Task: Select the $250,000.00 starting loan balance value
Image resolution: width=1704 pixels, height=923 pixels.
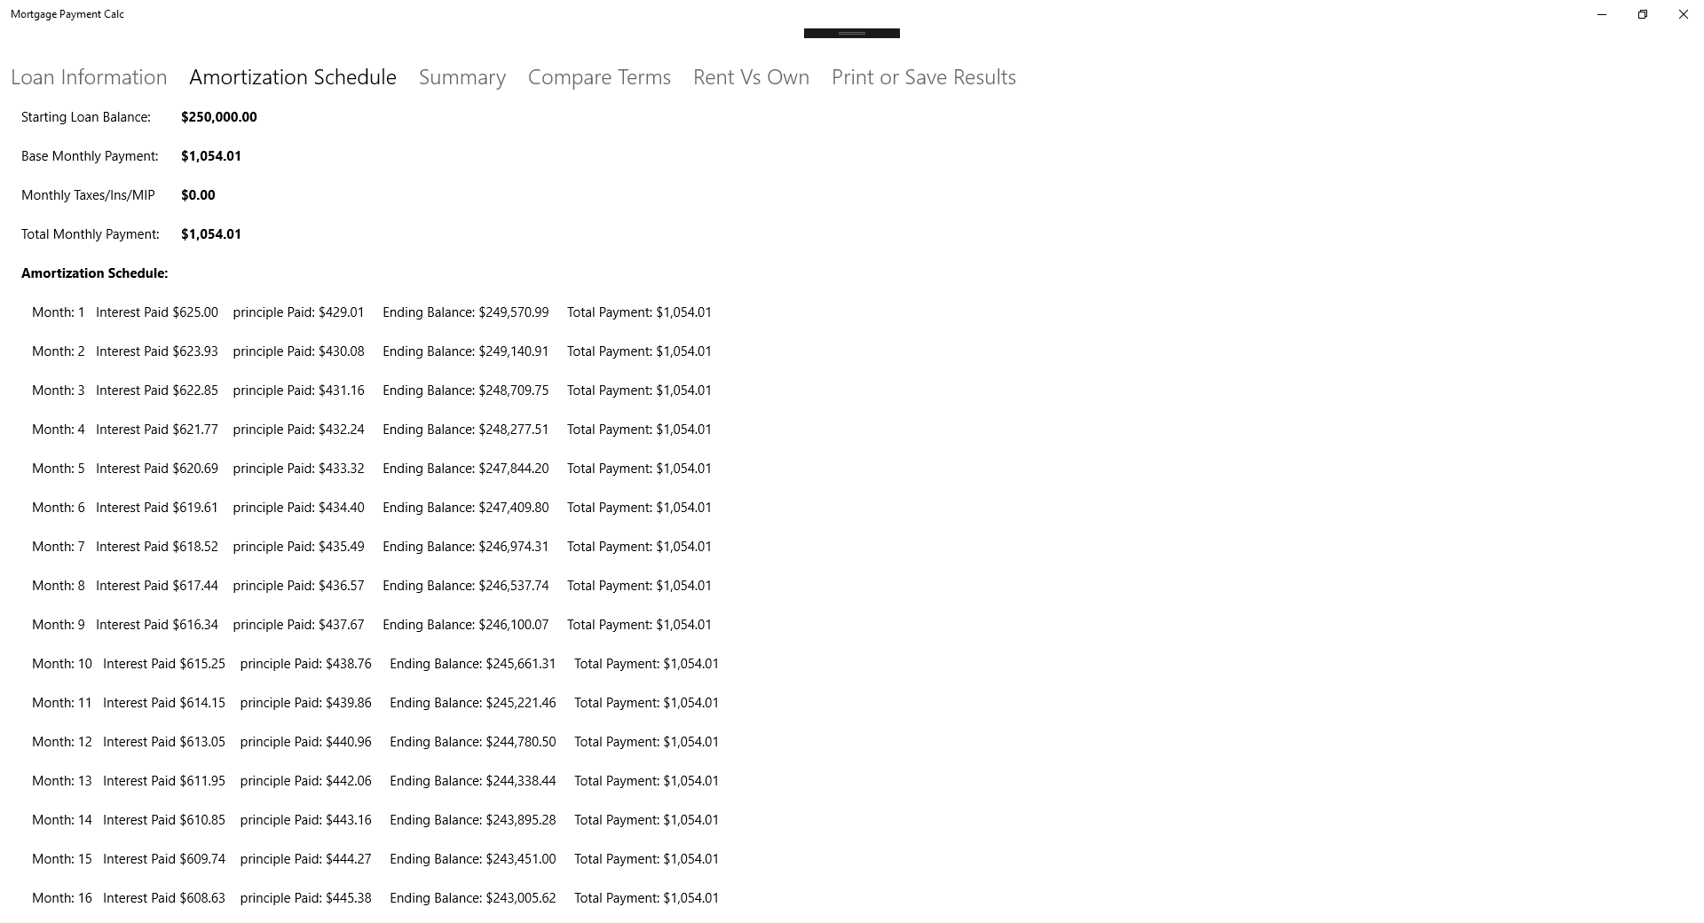Action: pos(219,117)
